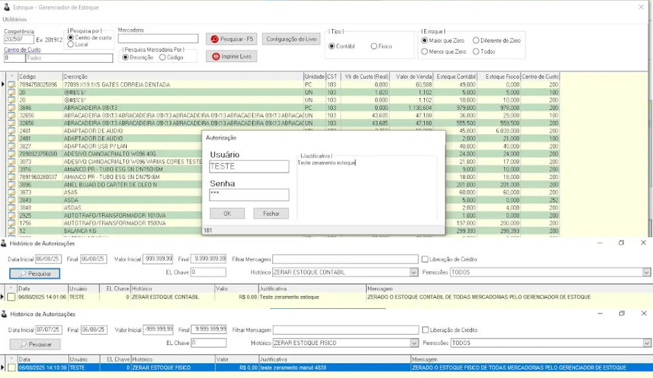Check the ZERAR ESTOQUE CONTABIL row checkbox
Image resolution: width=653 pixels, height=378 pixels.
click(11, 297)
